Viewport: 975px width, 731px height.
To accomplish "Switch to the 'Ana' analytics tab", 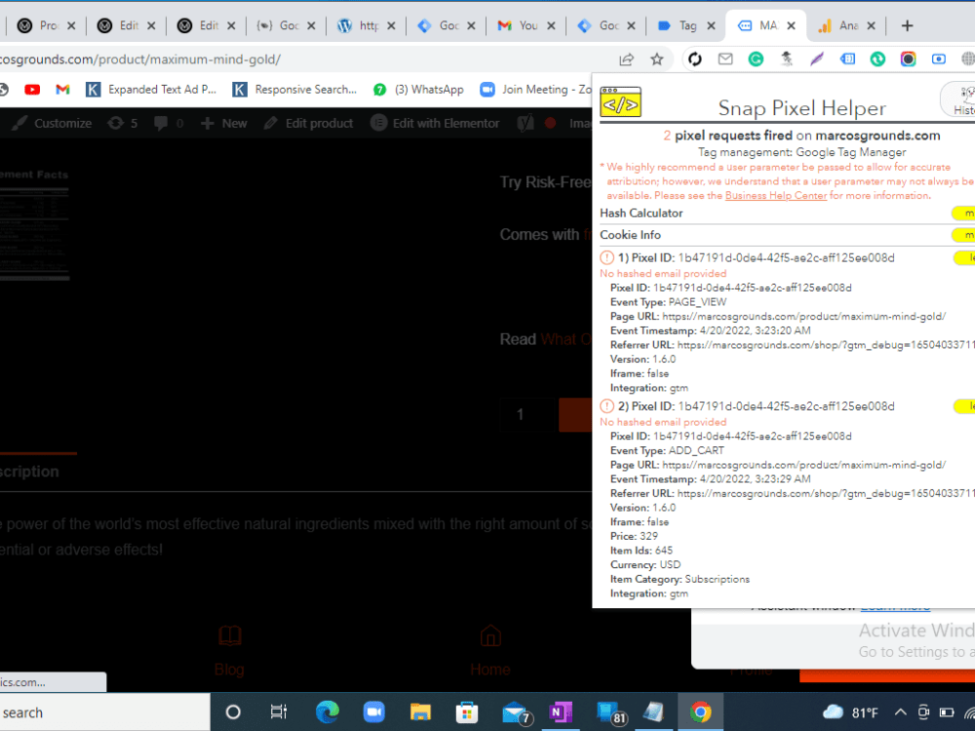I will tap(838, 25).
